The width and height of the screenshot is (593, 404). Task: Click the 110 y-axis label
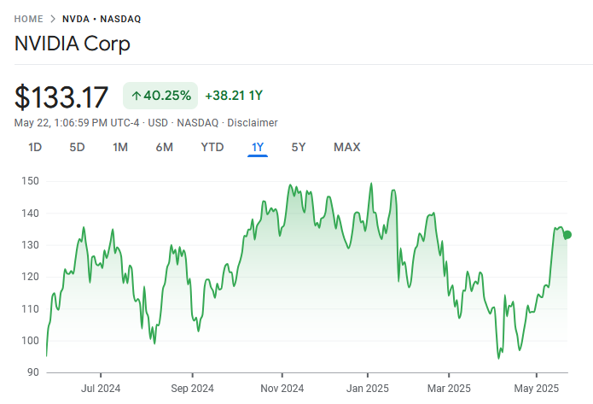[x=30, y=309]
